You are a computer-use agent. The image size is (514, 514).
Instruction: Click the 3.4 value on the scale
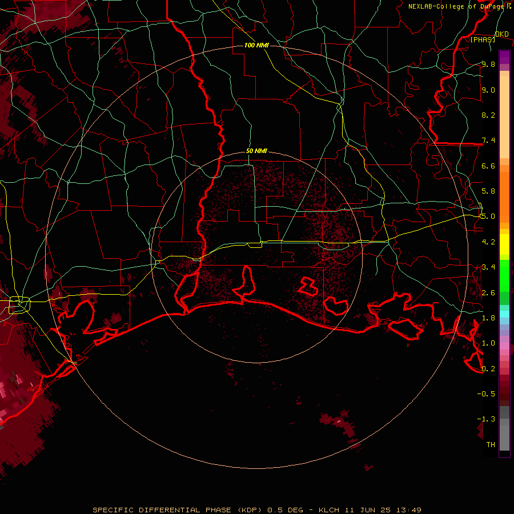click(x=488, y=267)
